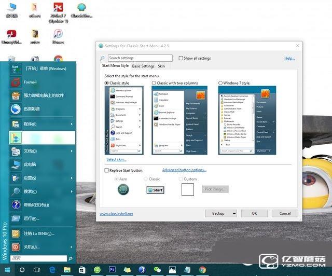This screenshot has width=332, height=276.
Task: Enable the Show all settings checkbox
Action: tap(181, 58)
